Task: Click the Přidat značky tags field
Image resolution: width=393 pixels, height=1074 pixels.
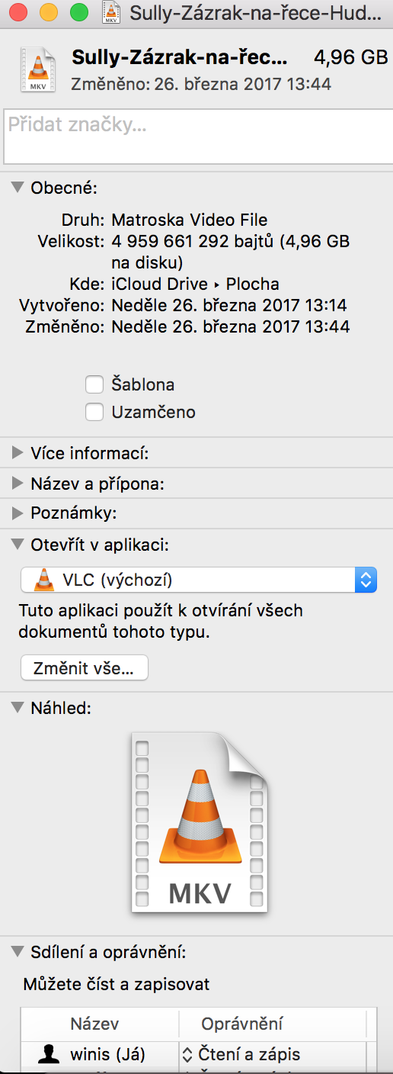Action: tap(196, 136)
